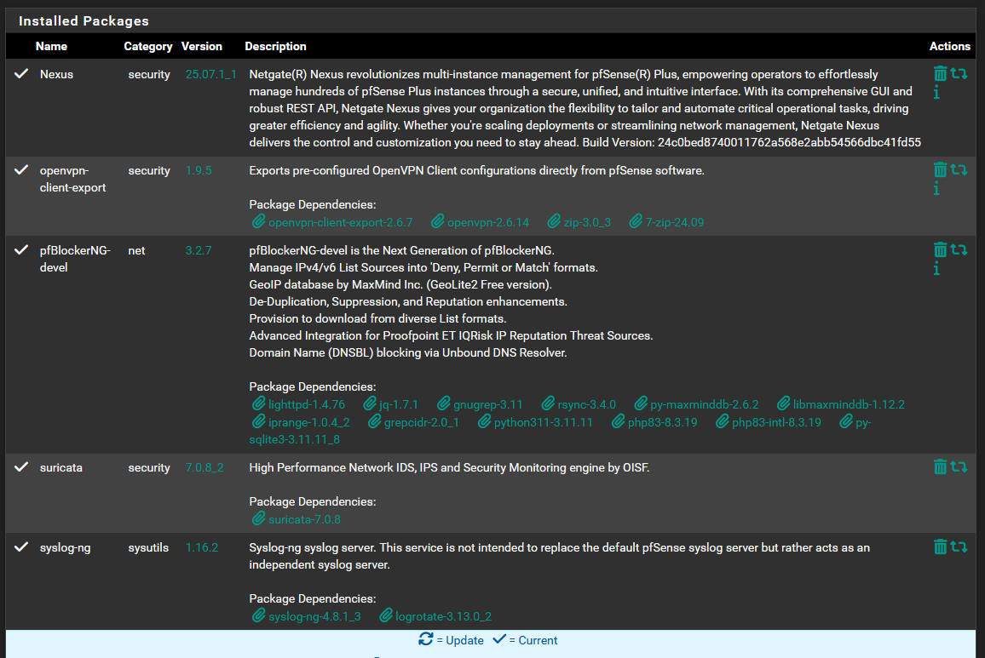Click the net category cell
This screenshot has width=985, height=658.
pos(136,250)
